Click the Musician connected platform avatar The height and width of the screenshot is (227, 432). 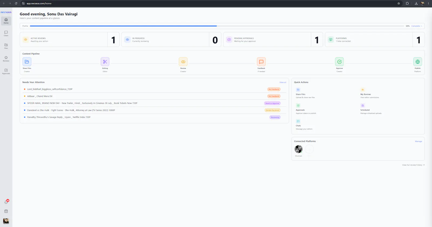coord(299,149)
